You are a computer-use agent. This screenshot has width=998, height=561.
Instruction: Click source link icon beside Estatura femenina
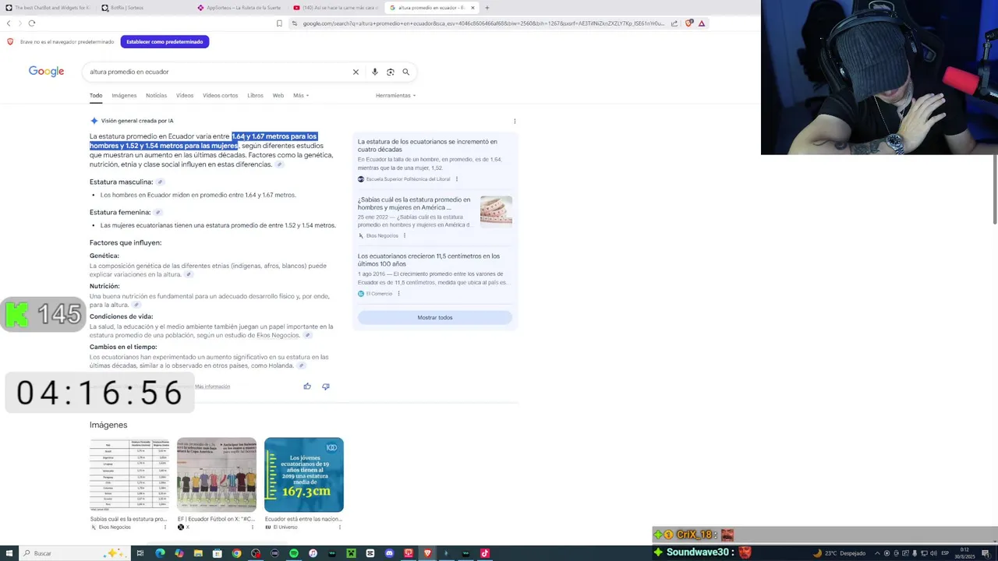(157, 212)
